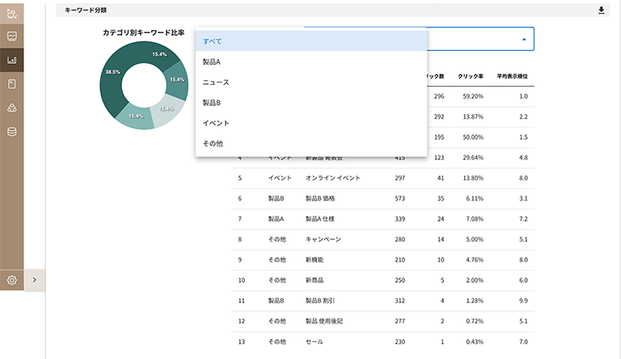The image size is (621, 359).
Task: Pick イベント in the dropdown list
Action: pos(310,123)
